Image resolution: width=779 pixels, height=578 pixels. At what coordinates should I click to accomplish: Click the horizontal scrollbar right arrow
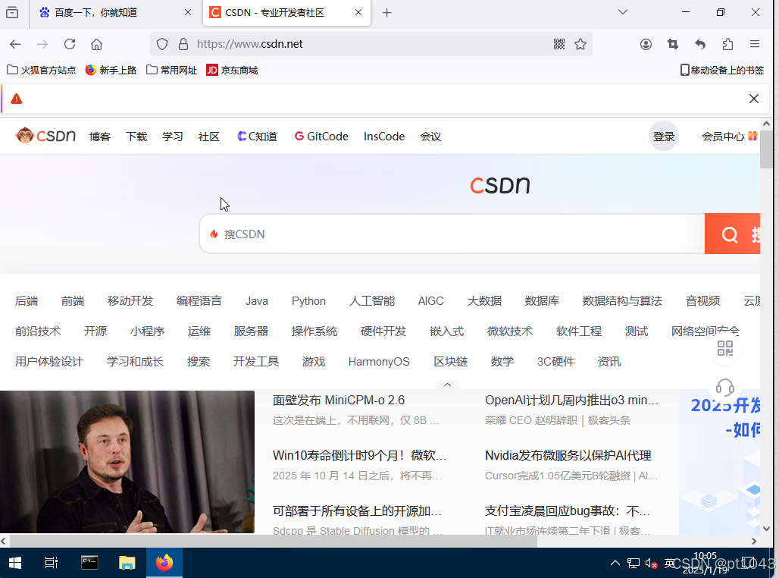754,541
